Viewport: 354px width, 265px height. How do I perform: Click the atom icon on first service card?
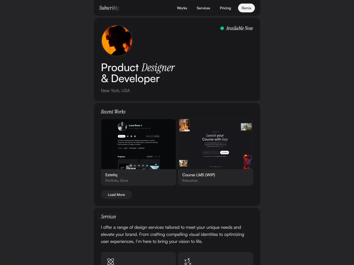111,261
